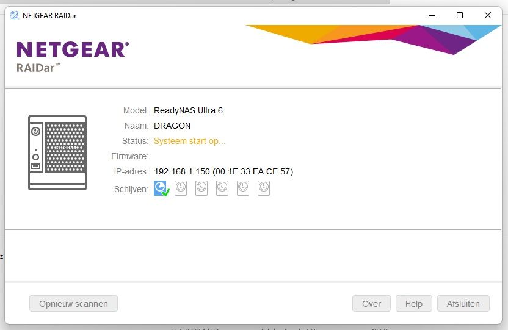Maximize the RAIDar window
Screen dimensions: 508x330
click(459, 15)
